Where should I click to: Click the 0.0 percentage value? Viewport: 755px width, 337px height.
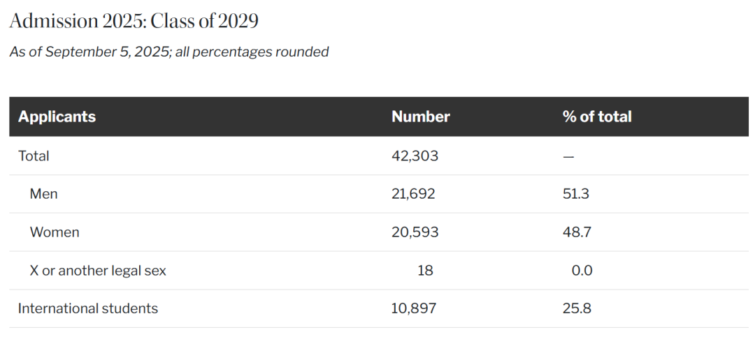coord(582,271)
